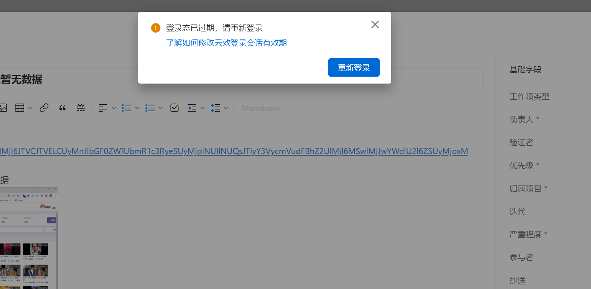Open the alignment dropdown chevron
Screen dimensions: 591x289
pos(114,108)
